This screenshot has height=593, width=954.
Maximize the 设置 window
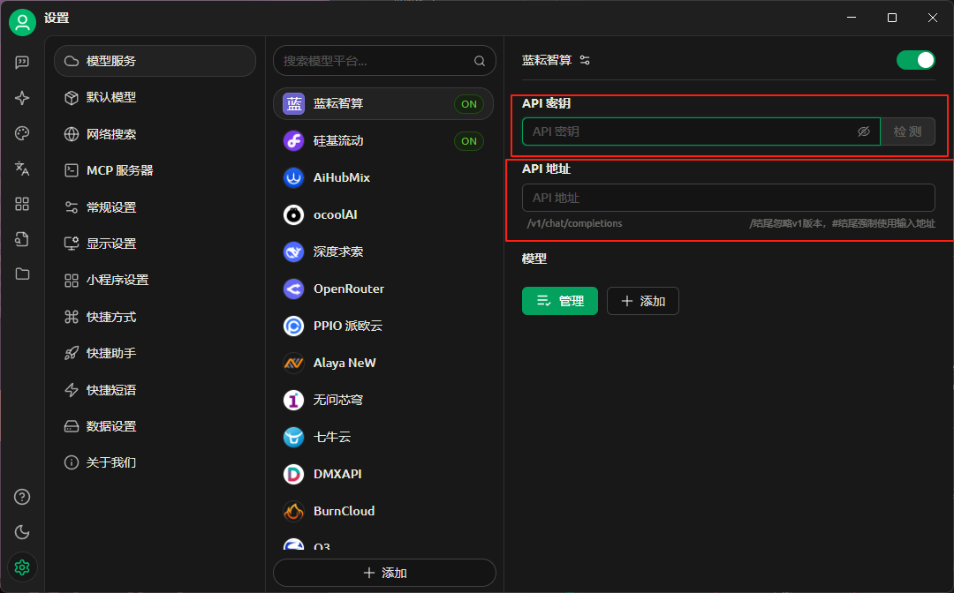tap(892, 18)
